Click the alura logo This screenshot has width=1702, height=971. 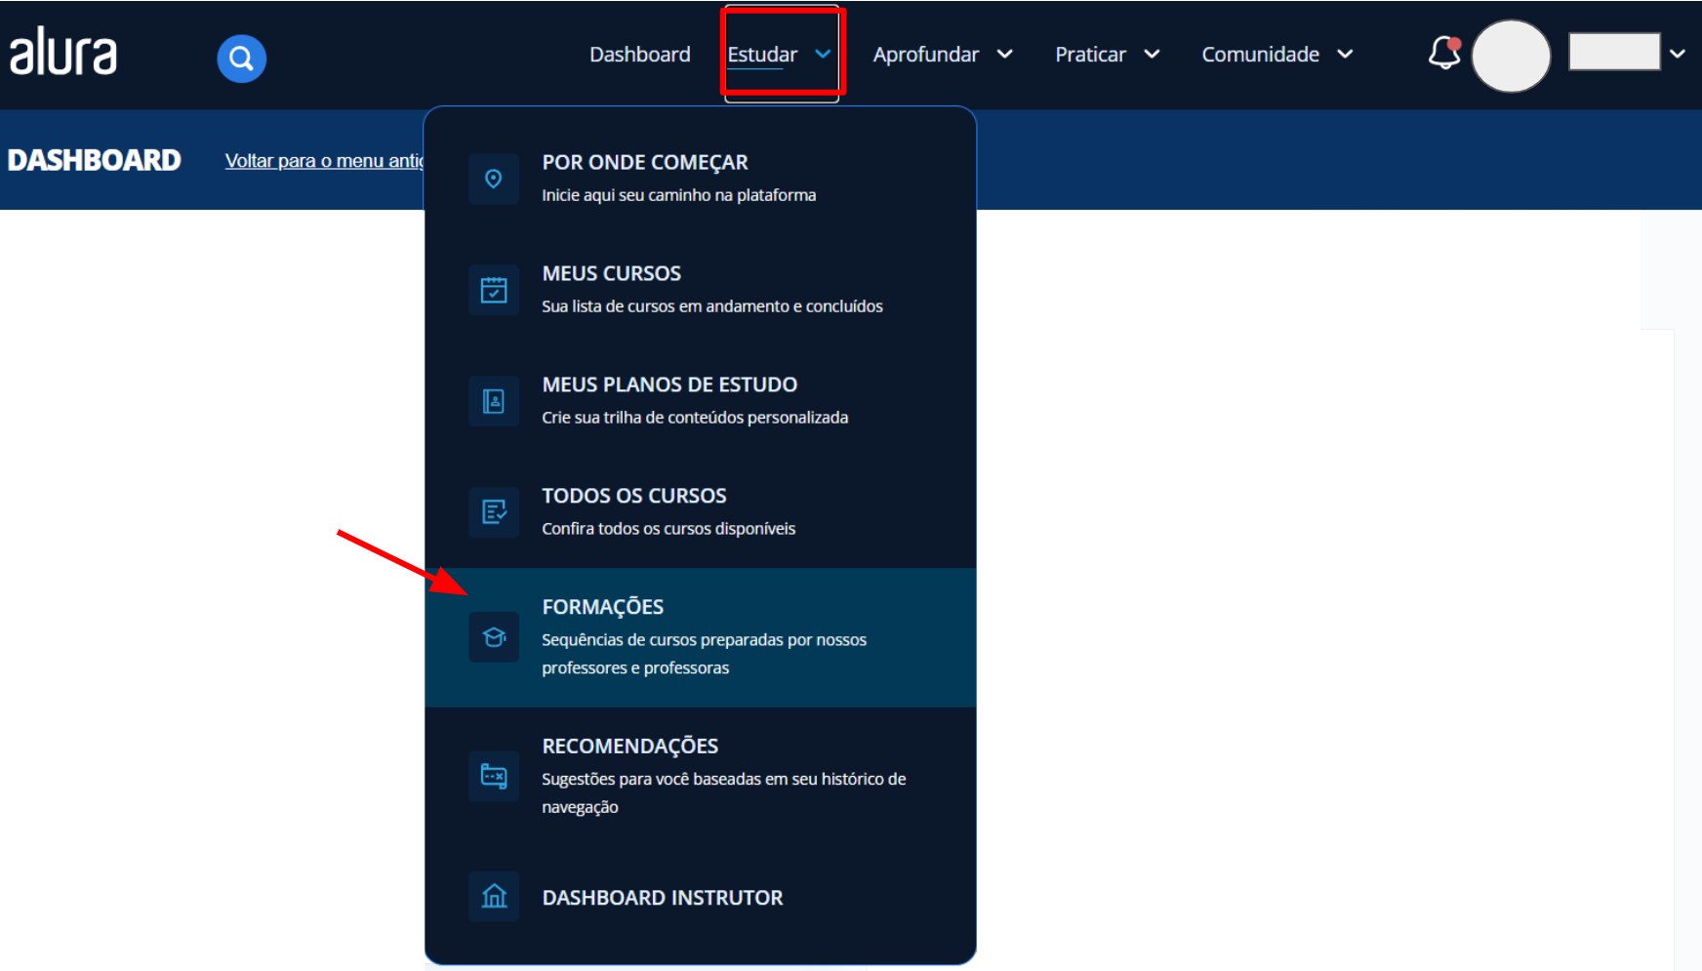(x=63, y=53)
